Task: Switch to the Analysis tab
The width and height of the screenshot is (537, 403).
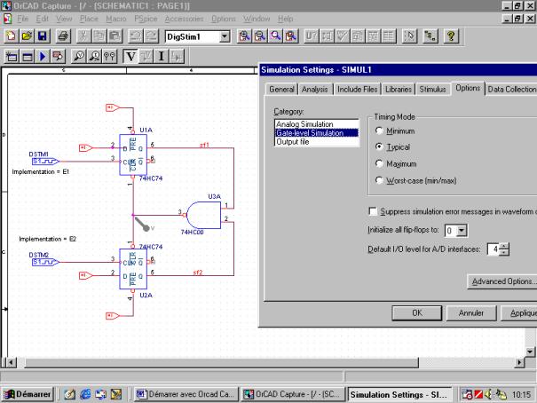Action: click(x=315, y=90)
